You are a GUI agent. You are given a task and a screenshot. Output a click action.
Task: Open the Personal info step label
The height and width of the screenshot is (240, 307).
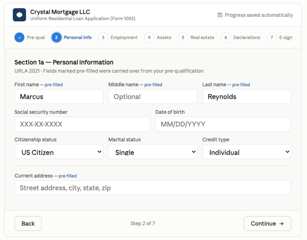[x=78, y=37]
